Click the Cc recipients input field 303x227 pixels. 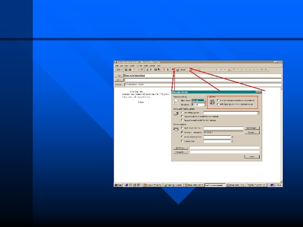point(203,80)
